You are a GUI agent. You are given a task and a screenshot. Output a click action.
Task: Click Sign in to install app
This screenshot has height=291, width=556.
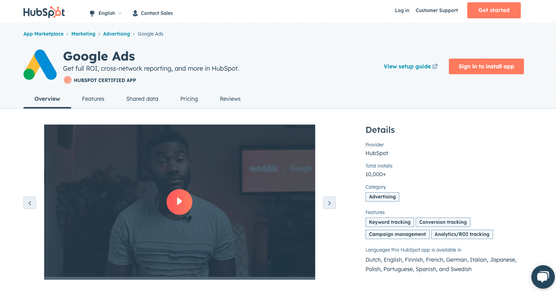(x=486, y=66)
